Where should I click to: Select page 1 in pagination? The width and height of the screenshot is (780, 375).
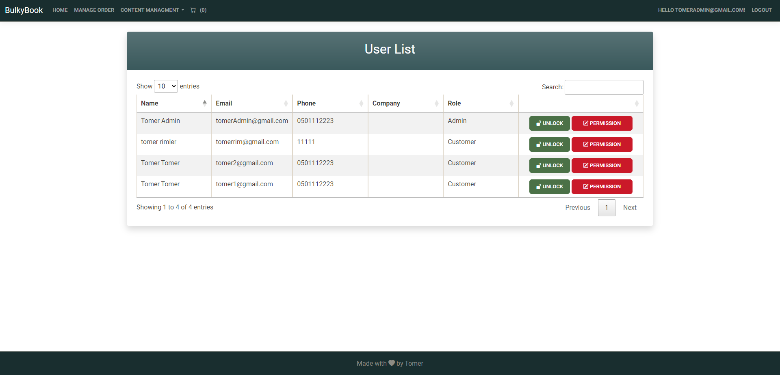point(606,207)
